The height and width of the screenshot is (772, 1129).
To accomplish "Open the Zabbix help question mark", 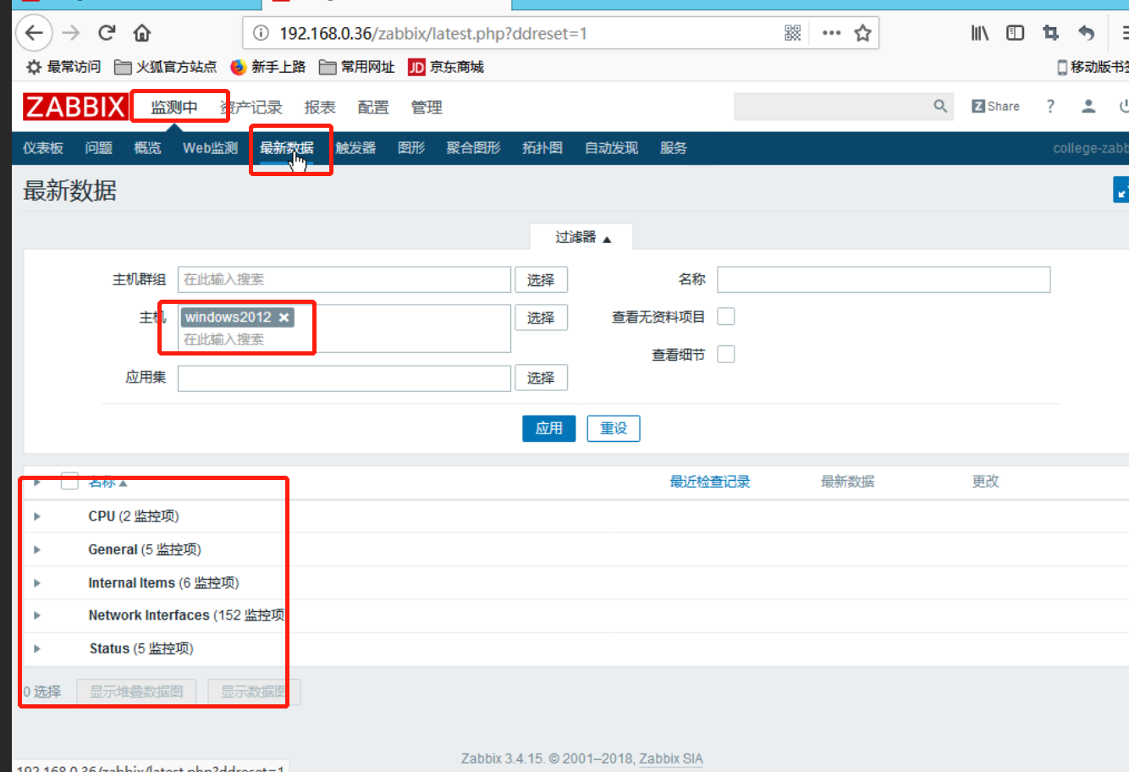I will (x=1050, y=106).
